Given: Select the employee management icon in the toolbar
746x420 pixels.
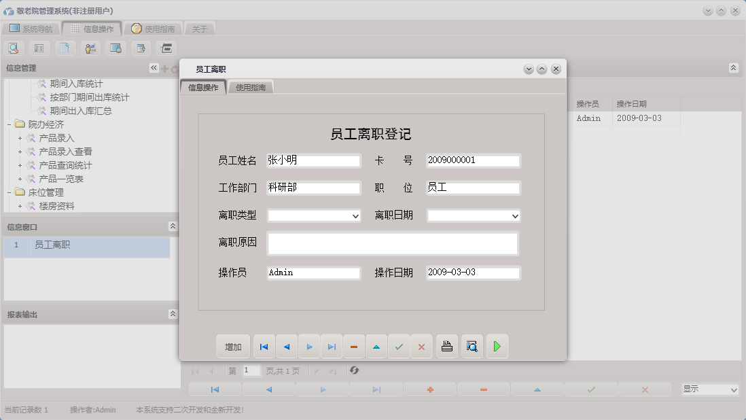Looking at the screenshot, I should [90, 48].
